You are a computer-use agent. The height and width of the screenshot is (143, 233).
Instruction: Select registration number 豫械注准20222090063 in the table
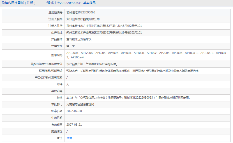pos(81,13)
